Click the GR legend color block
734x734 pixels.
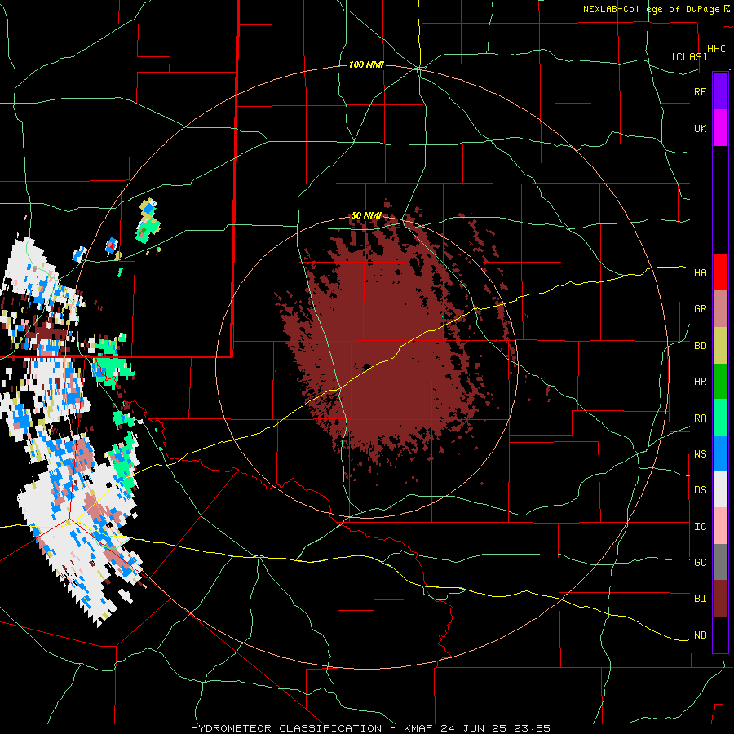click(x=720, y=309)
